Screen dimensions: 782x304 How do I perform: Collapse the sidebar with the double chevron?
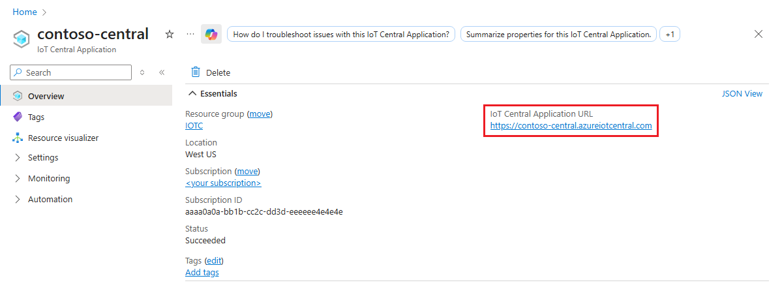tap(162, 72)
